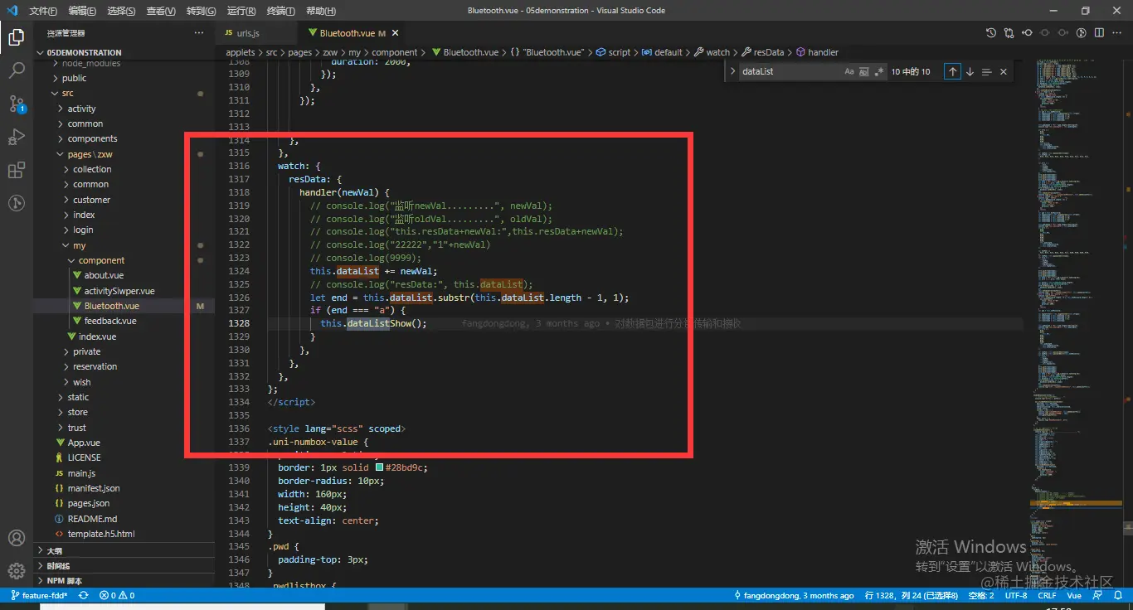Open the Extensions view
Screen dimensions: 1133x610
[17, 170]
